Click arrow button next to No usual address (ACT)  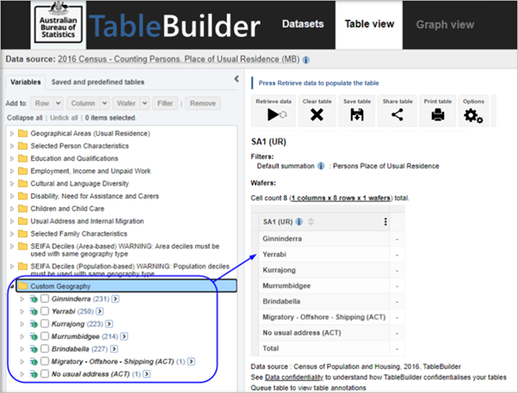point(146,374)
